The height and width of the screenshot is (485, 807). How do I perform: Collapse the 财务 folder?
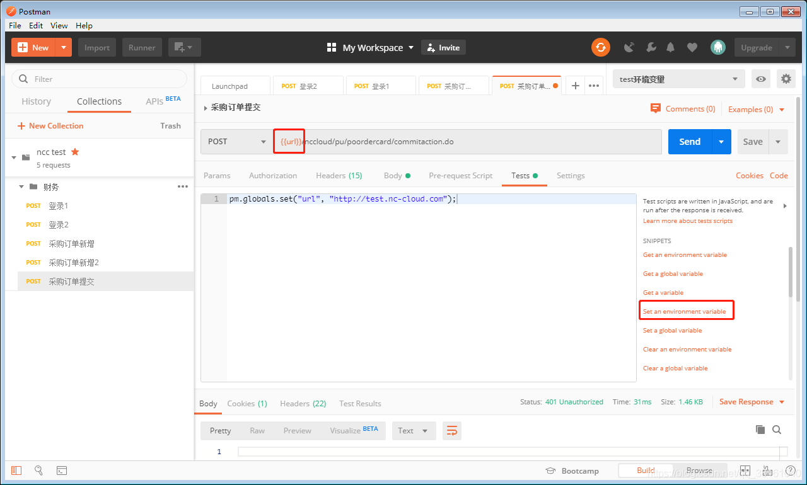point(21,186)
